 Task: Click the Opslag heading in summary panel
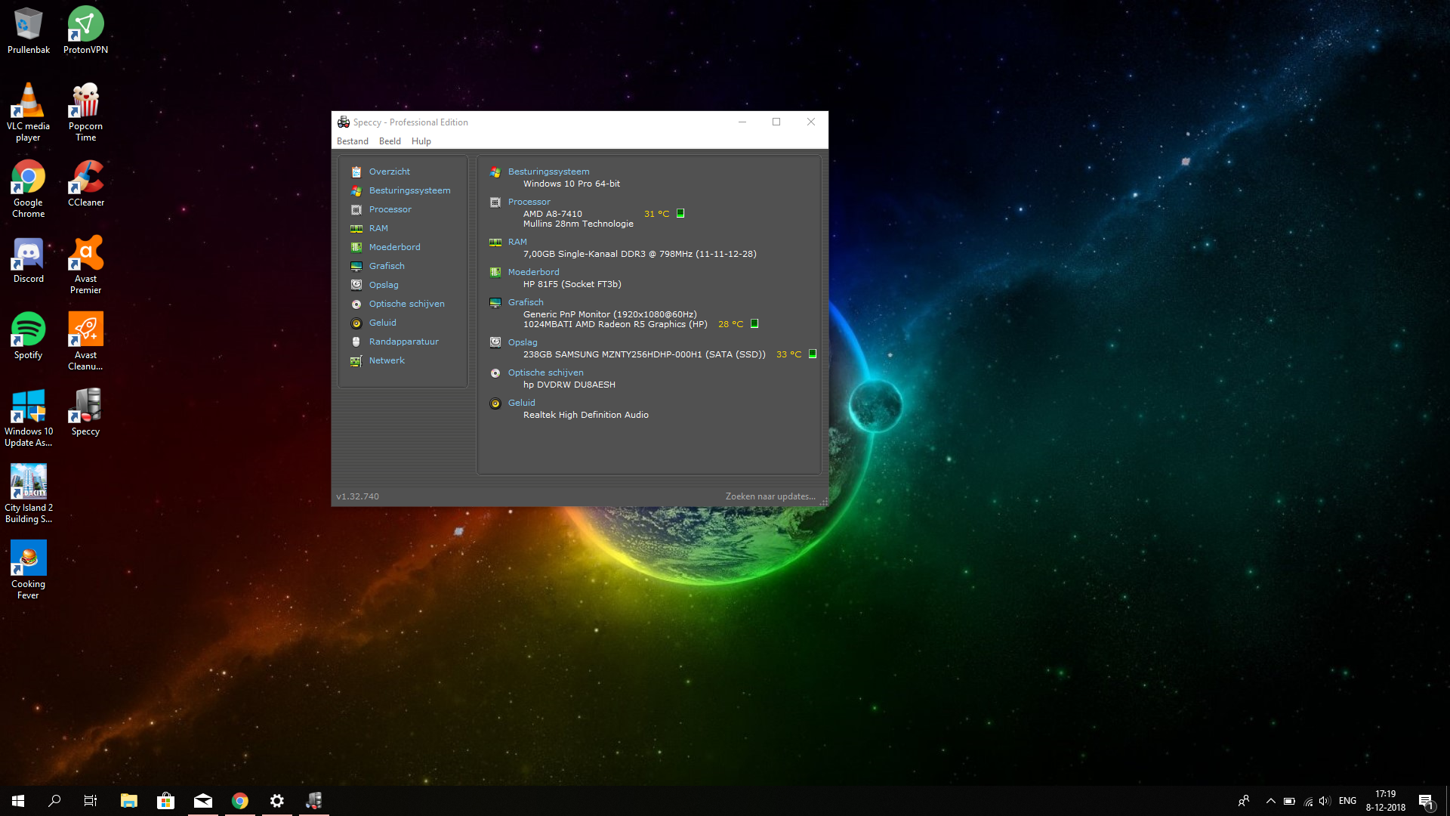pos(523,342)
